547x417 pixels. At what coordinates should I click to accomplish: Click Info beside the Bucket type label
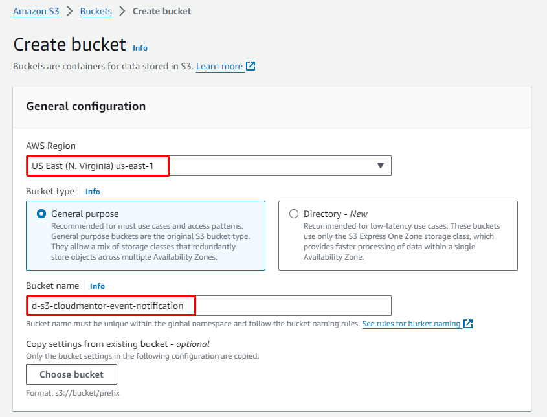coord(93,192)
